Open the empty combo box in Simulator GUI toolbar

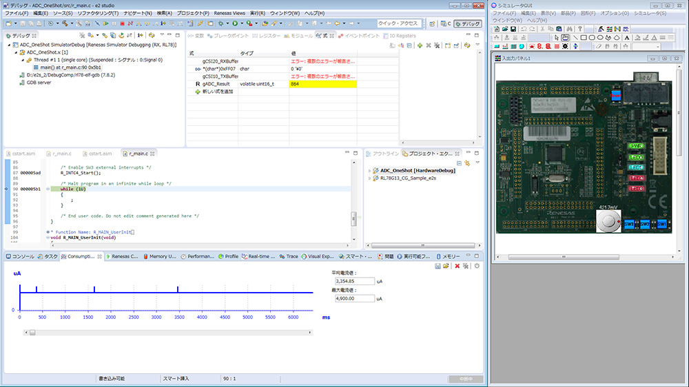pyautogui.click(x=646, y=46)
